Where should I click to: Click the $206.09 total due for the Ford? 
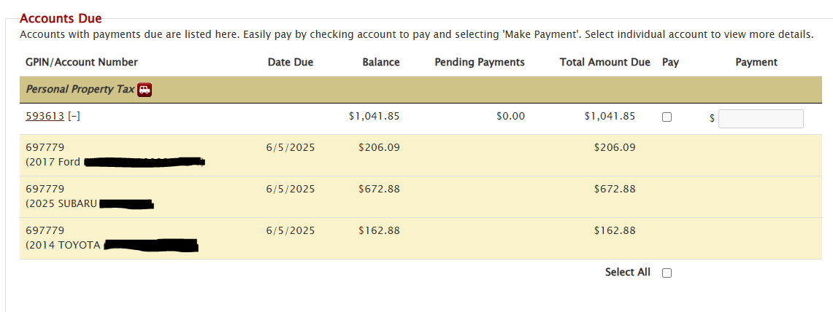pyautogui.click(x=614, y=147)
